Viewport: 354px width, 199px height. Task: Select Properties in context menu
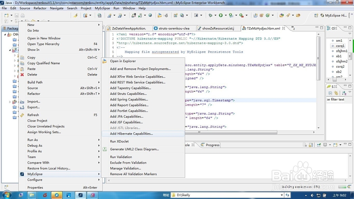pyautogui.click(x=61, y=187)
